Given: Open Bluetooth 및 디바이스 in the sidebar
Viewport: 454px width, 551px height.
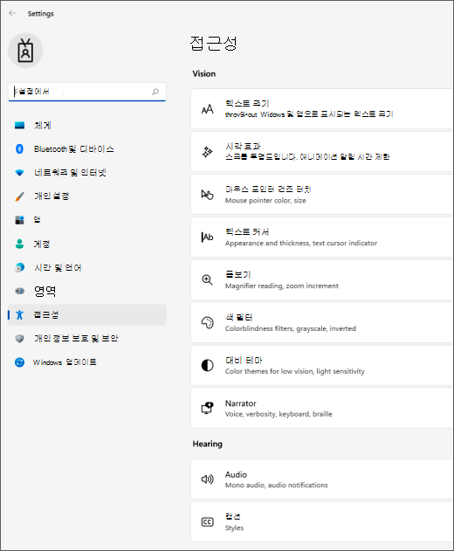Looking at the screenshot, I should 86,149.
